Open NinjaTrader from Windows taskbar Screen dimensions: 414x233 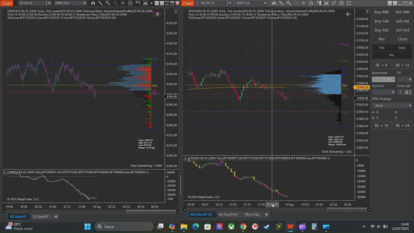(291, 227)
